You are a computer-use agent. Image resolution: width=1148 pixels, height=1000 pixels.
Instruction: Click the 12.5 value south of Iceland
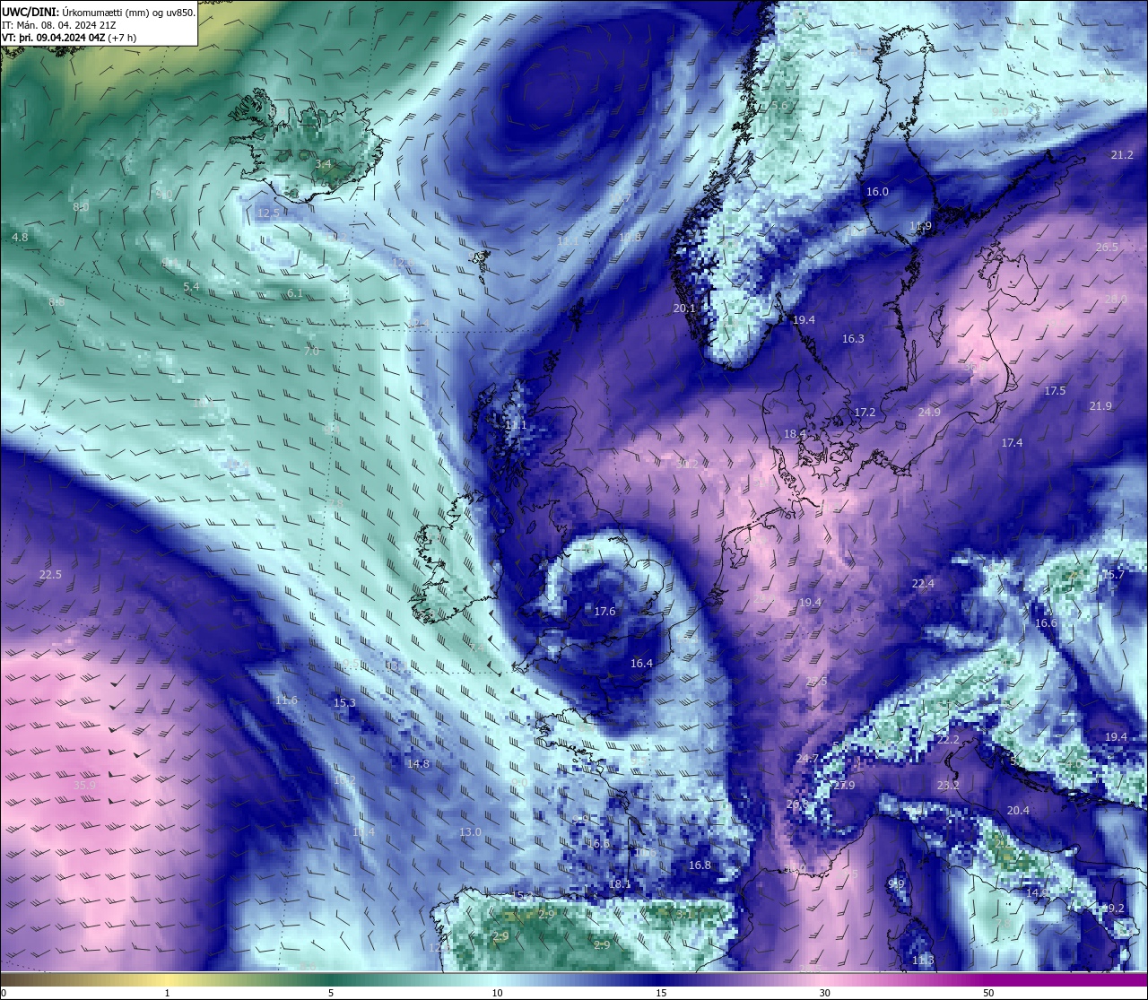(x=268, y=213)
